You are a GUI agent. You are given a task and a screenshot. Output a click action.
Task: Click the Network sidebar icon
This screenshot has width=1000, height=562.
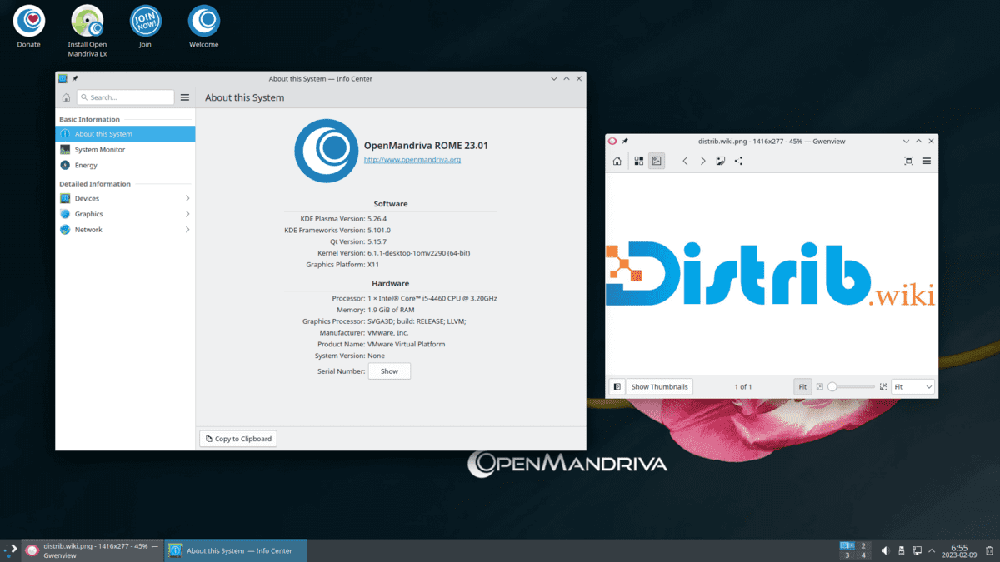coord(65,230)
